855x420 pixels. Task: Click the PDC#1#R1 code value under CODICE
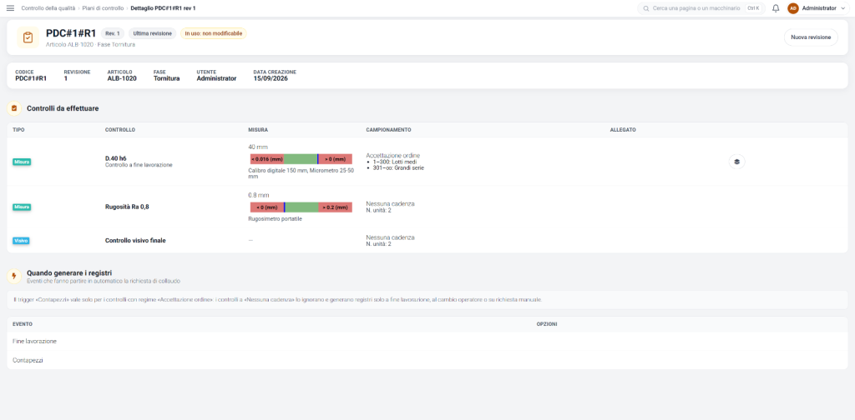pos(31,78)
